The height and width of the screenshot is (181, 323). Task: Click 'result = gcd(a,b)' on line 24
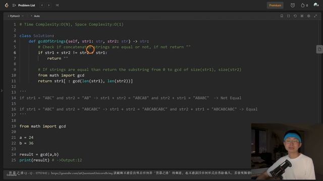click(x=39, y=154)
